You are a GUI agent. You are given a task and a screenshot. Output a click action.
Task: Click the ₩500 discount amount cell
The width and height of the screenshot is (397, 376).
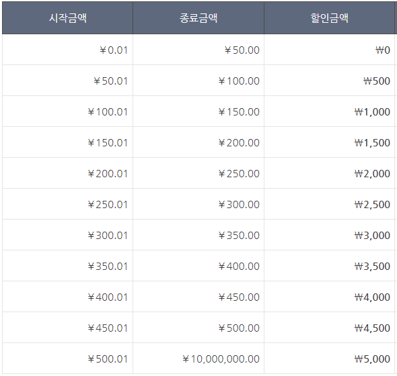330,81
